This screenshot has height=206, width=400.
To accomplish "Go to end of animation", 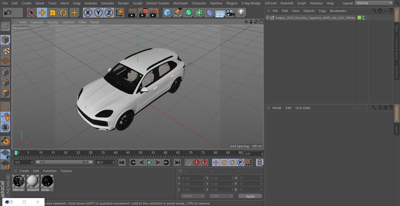I will click(177, 162).
